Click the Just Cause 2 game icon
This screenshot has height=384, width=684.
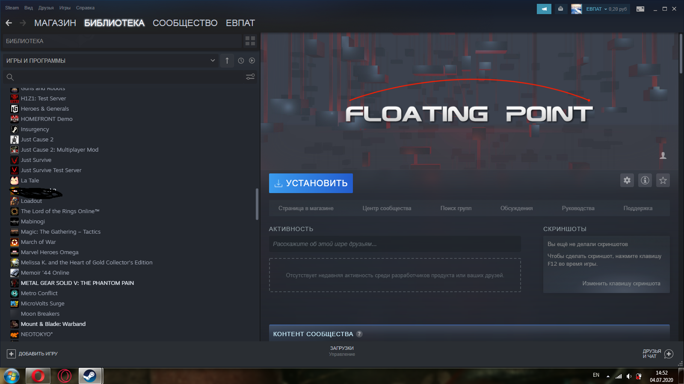[x=15, y=139]
